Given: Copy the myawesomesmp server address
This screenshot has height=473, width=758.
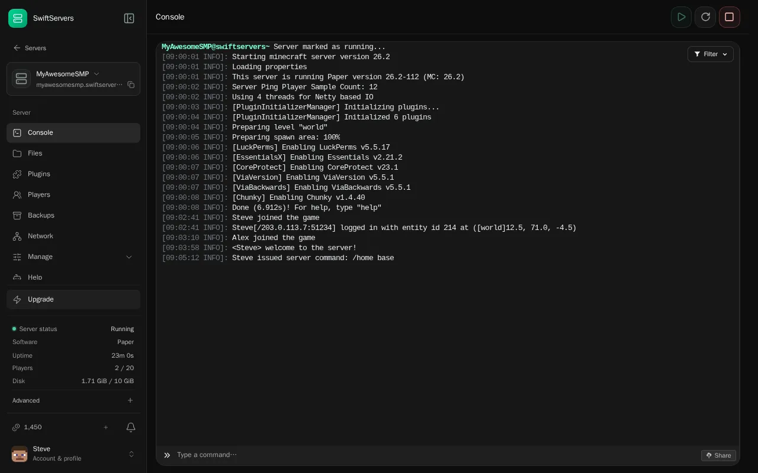Looking at the screenshot, I should pyautogui.click(x=131, y=85).
